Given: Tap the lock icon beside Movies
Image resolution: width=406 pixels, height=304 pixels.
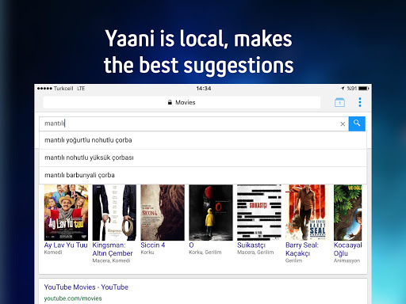Looking at the screenshot, I should 170,102.
